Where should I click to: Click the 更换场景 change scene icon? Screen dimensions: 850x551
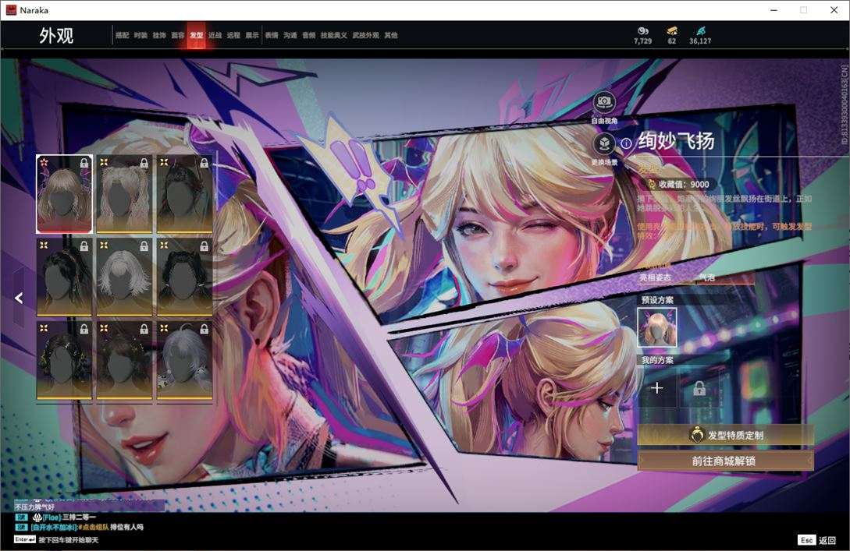tap(604, 144)
